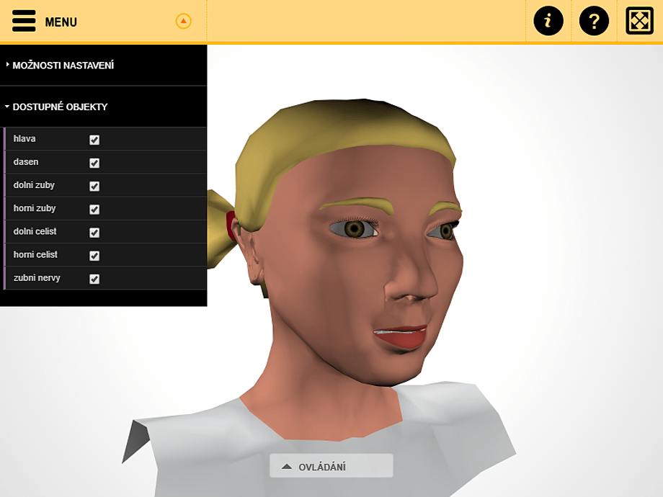The width and height of the screenshot is (663, 497).
Task: Disable the dolni zuby checkbox
Action: [x=94, y=185]
